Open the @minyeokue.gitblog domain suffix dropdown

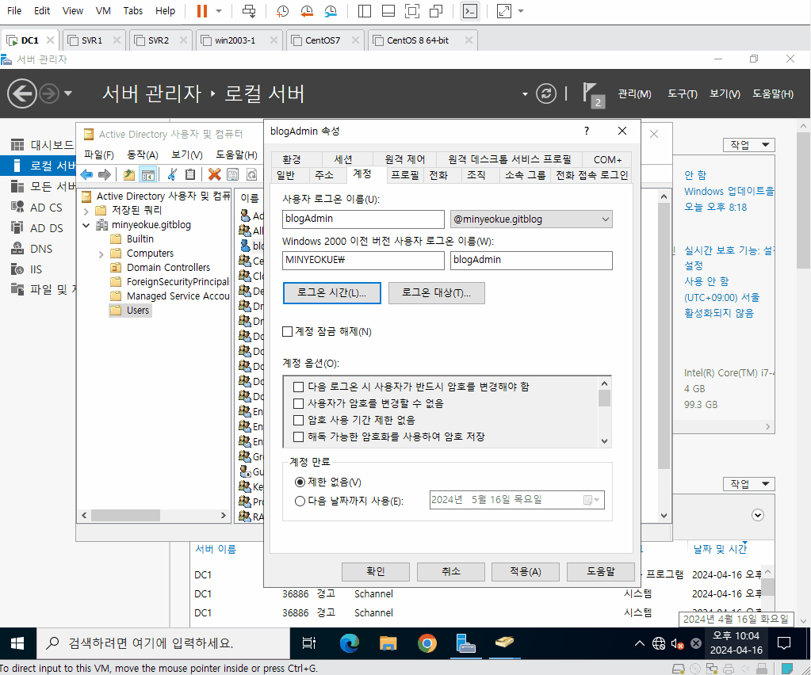605,219
